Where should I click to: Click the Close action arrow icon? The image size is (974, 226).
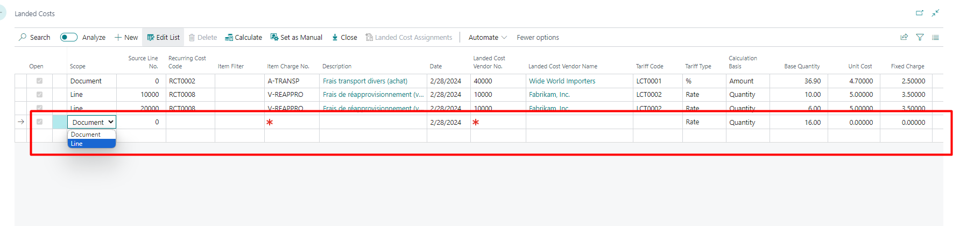coord(335,37)
